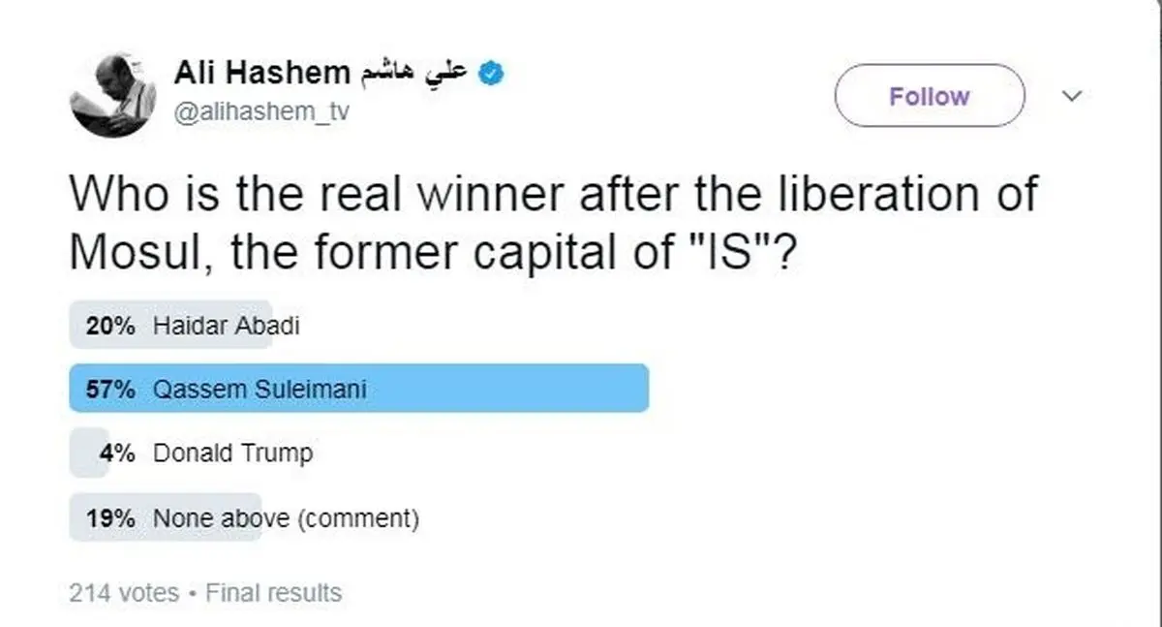The height and width of the screenshot is (627, 1162).
Task: Click the 57% percentage label
Action: pos(109,389)
